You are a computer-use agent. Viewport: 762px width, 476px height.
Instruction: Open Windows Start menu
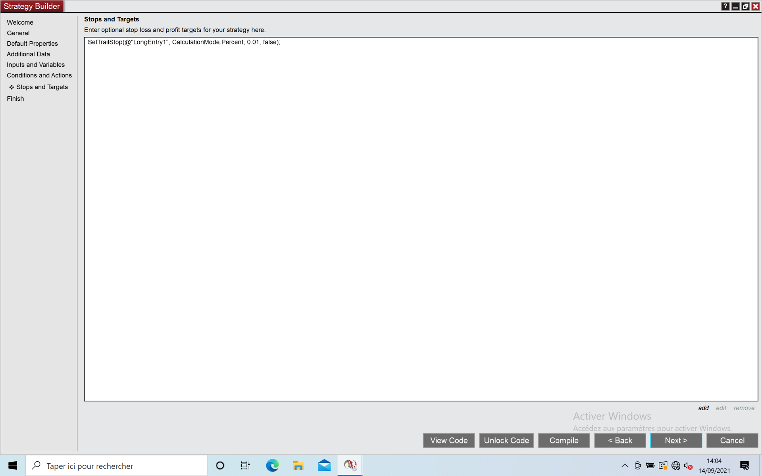13,465
